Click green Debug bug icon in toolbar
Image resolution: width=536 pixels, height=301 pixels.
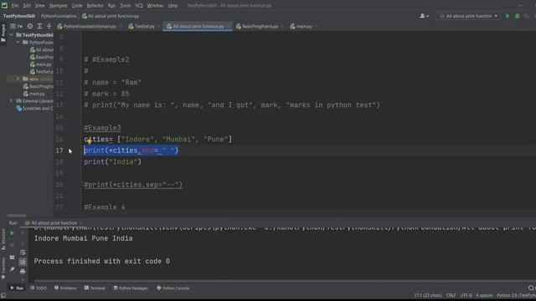[x=518, y=16]
